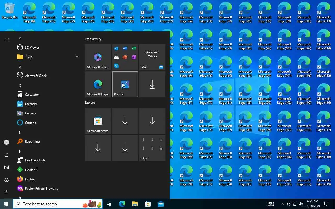The image size is (335, 209).
Task: Select Microsoft Edge (8) shortcut
Action: [x=29, y=12]
